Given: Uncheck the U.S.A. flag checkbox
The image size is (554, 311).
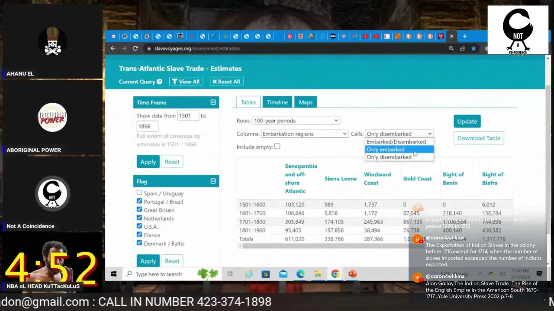Looking at the screenshot, I should click(139, 226).
